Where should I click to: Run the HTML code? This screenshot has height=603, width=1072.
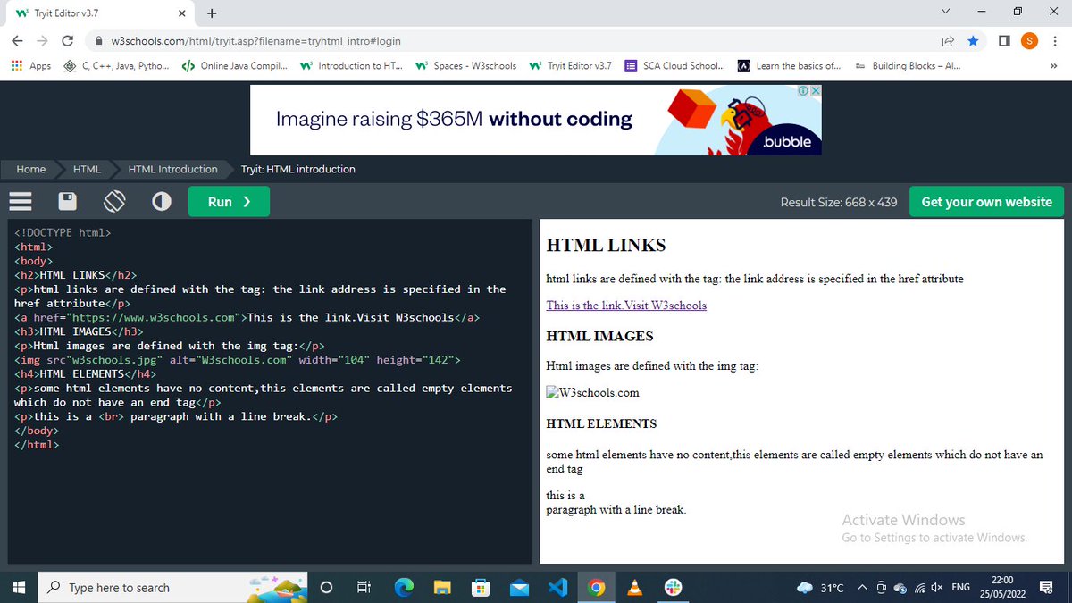pyautogui.click(x=229, y=202)
